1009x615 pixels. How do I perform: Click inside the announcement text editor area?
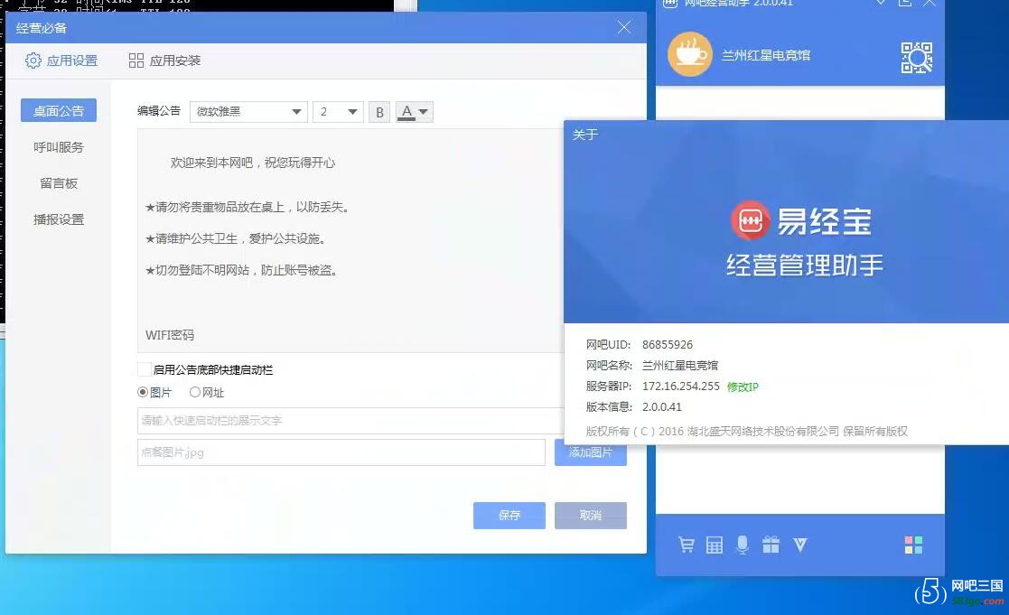[x=350, y=240]
